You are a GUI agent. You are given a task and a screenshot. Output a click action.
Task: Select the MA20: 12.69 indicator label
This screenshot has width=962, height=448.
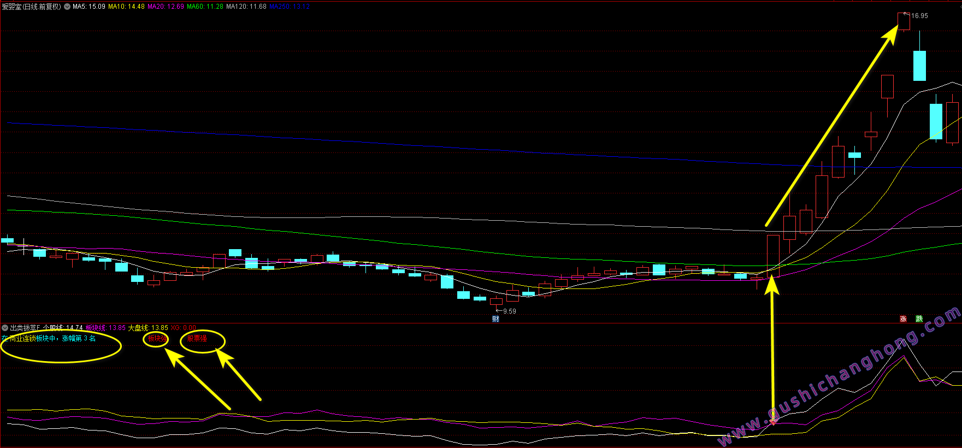click(166, 7)
